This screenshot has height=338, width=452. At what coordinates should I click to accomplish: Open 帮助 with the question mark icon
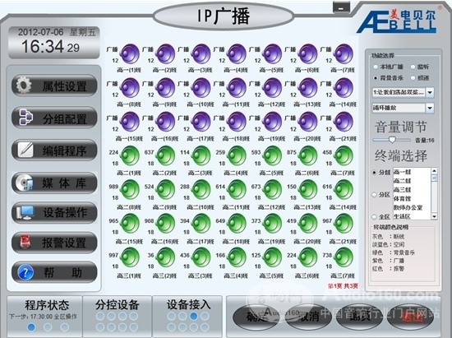tap(54, 272)
